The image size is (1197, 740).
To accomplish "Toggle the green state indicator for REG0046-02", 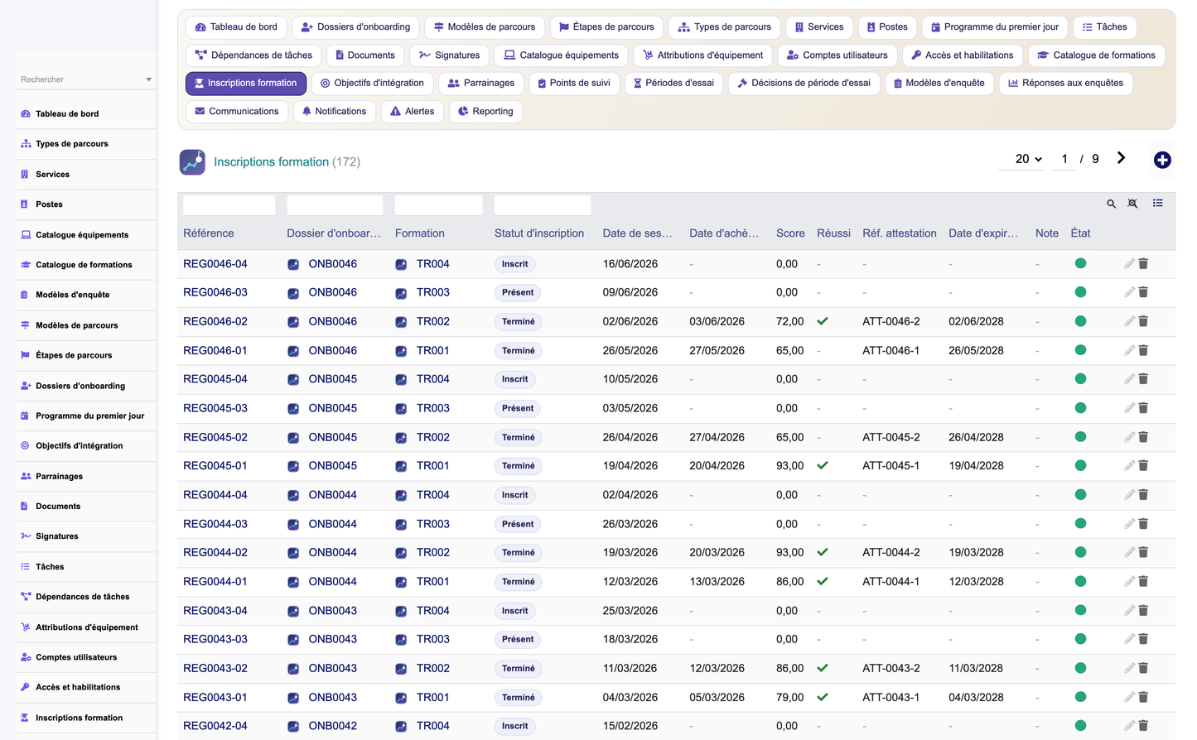I will (x=1080, y=321).
